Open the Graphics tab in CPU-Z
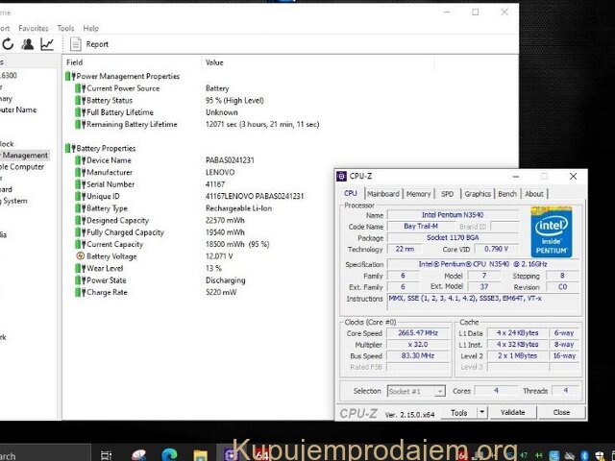 [478, 193]
